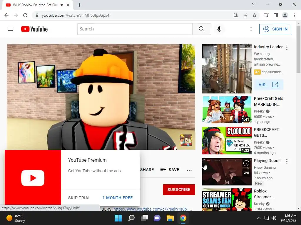Reload the page
The height and width of the screenshot is (225, 301).
point(25,15)
